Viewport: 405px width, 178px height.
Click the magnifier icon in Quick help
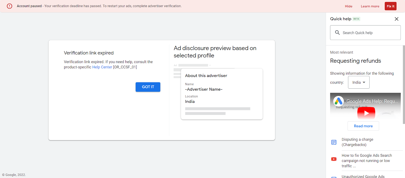pos(337,33)
